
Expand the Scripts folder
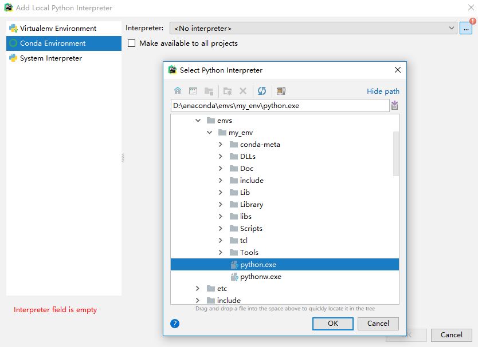pos(221,229)
